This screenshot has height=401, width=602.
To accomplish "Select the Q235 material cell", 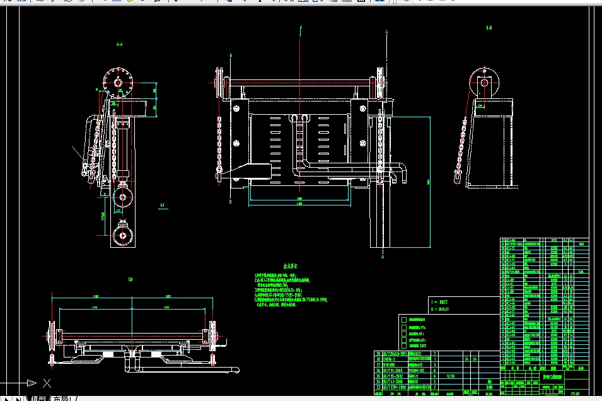I will point(451,376).
